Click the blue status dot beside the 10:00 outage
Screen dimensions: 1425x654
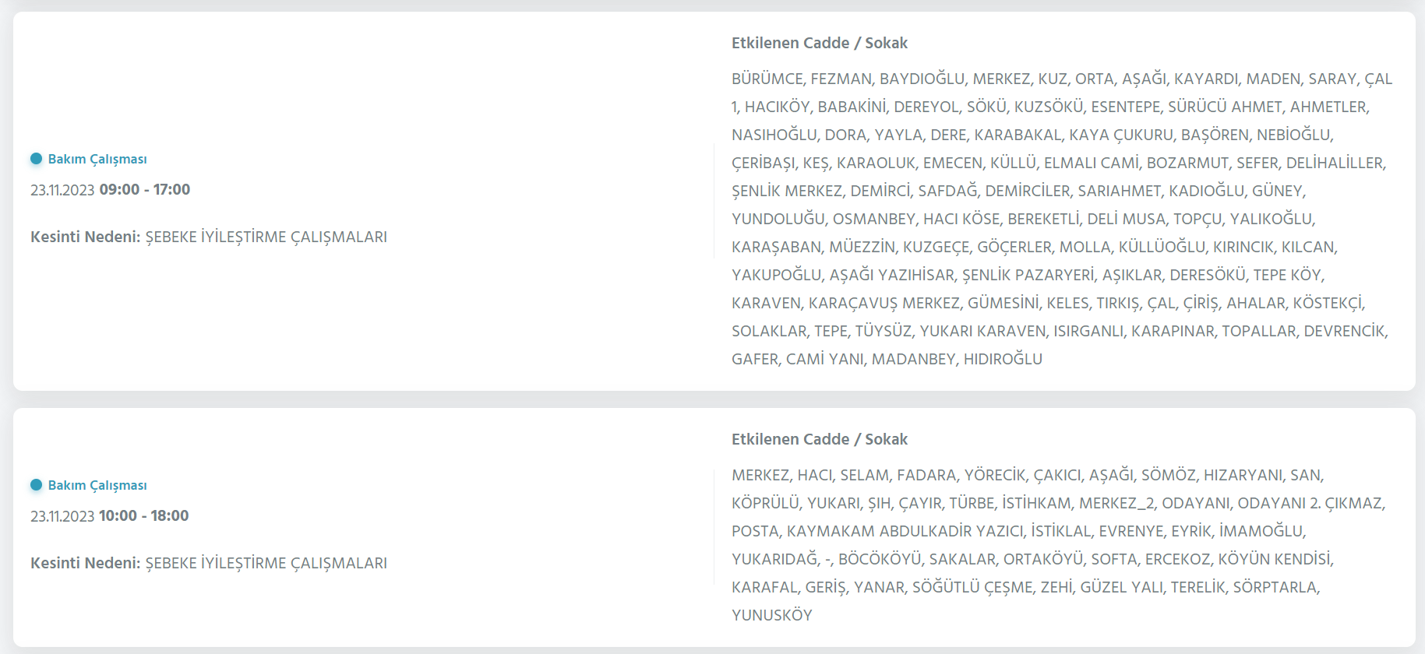tap(36, 485)
